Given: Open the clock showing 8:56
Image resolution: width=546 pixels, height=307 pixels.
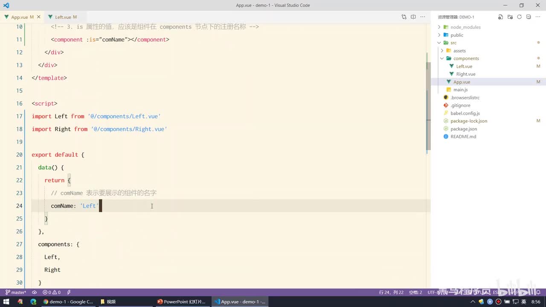Looking at the screenshot, I should tap(536, 301).
